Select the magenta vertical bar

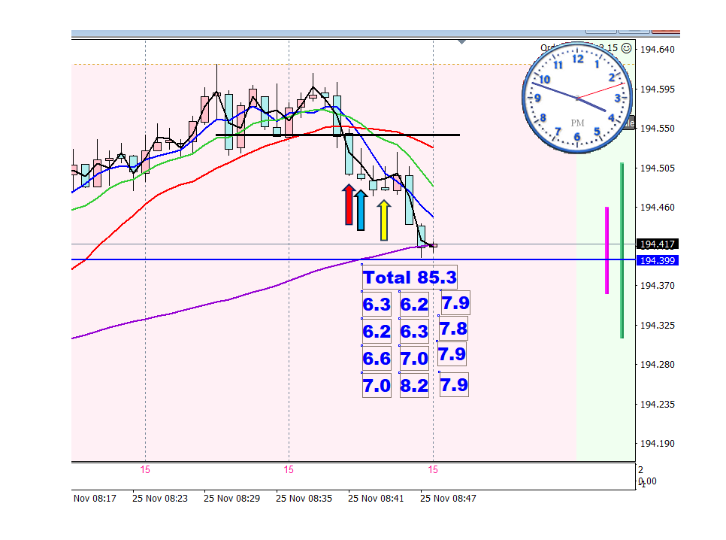click(x=607, y=250)
